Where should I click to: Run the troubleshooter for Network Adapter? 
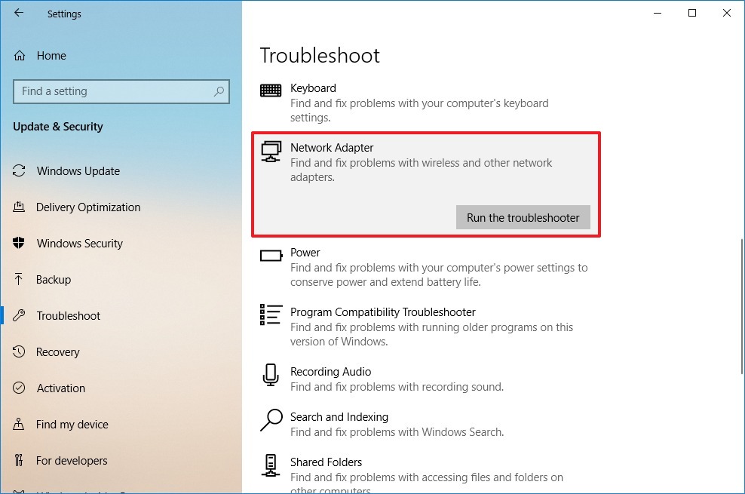tap(523, 217)
